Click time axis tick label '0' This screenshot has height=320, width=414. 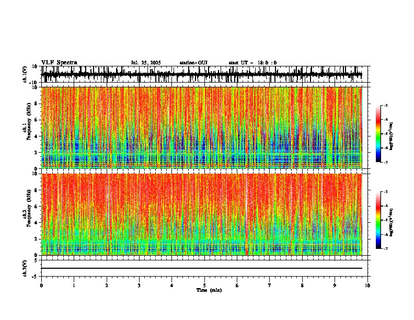coord(41,285)
